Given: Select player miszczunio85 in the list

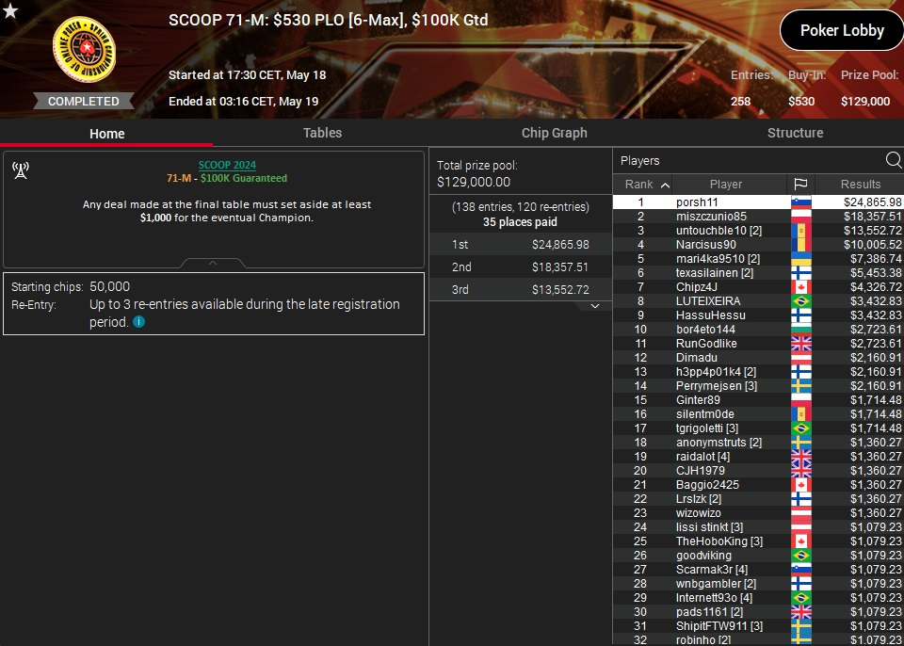Looking at the screenshot, I should 711,217.
